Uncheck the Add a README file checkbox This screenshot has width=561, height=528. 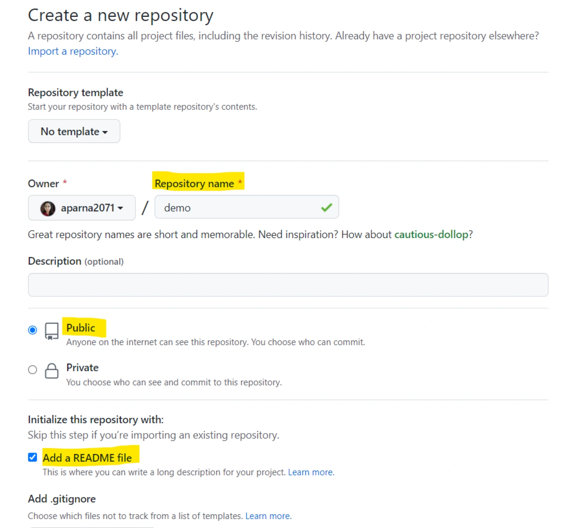[33, 457]
